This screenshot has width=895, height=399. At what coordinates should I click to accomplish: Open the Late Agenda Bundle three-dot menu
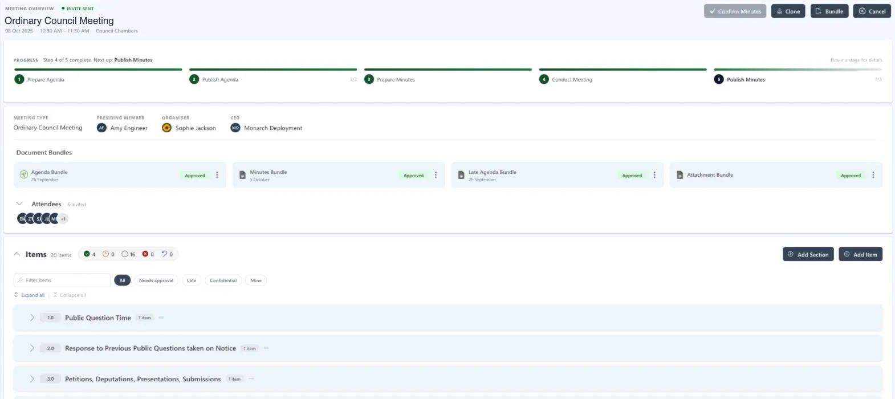click(654, 175)
